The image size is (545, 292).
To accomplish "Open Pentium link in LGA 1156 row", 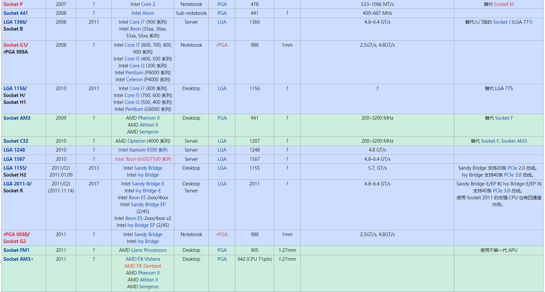I will 134,109.
